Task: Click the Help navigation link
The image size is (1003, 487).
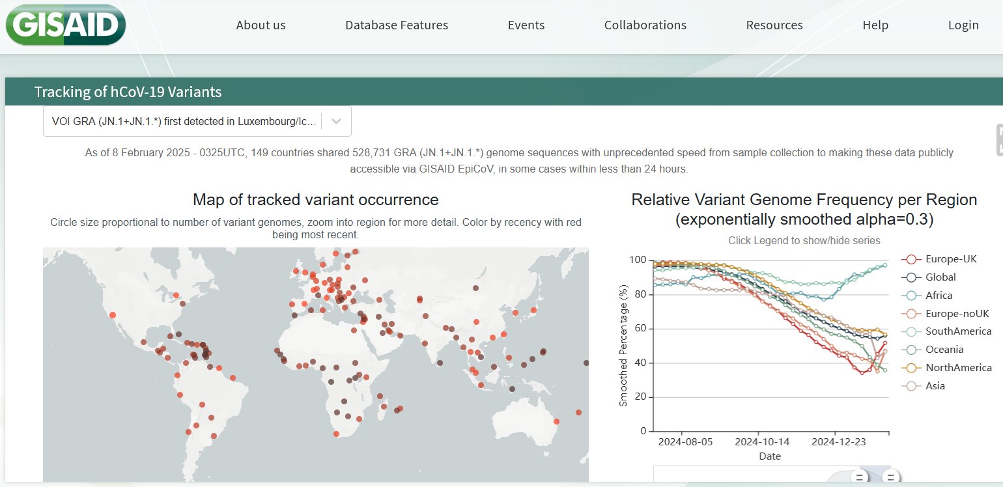Action: coord(875,25)
